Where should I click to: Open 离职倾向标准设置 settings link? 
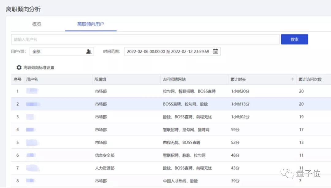[x=39, y=67]
